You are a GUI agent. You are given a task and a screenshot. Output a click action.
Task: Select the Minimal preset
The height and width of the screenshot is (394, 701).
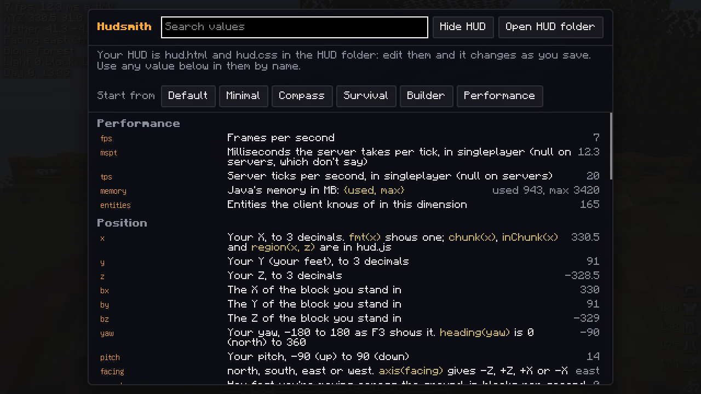click(244, 96)
